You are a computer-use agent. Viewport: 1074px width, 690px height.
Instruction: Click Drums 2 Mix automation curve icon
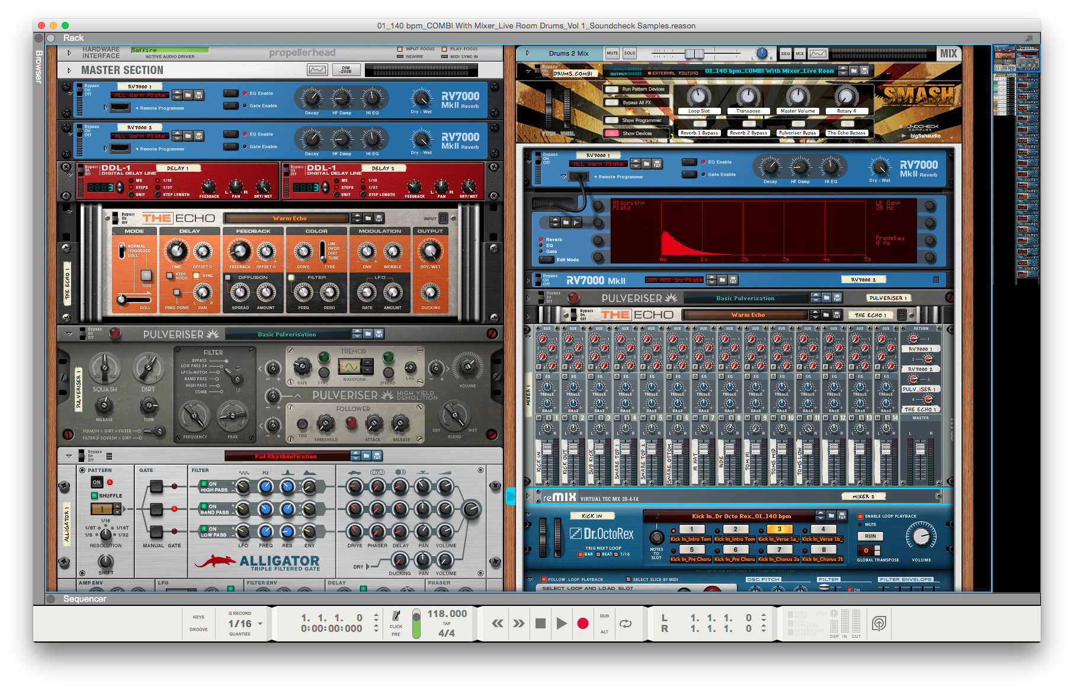[818, 53]
